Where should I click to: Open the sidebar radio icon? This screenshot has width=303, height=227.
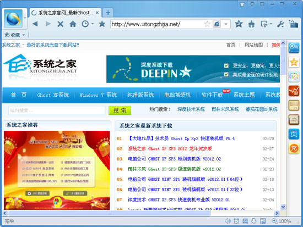coord(294,105)
